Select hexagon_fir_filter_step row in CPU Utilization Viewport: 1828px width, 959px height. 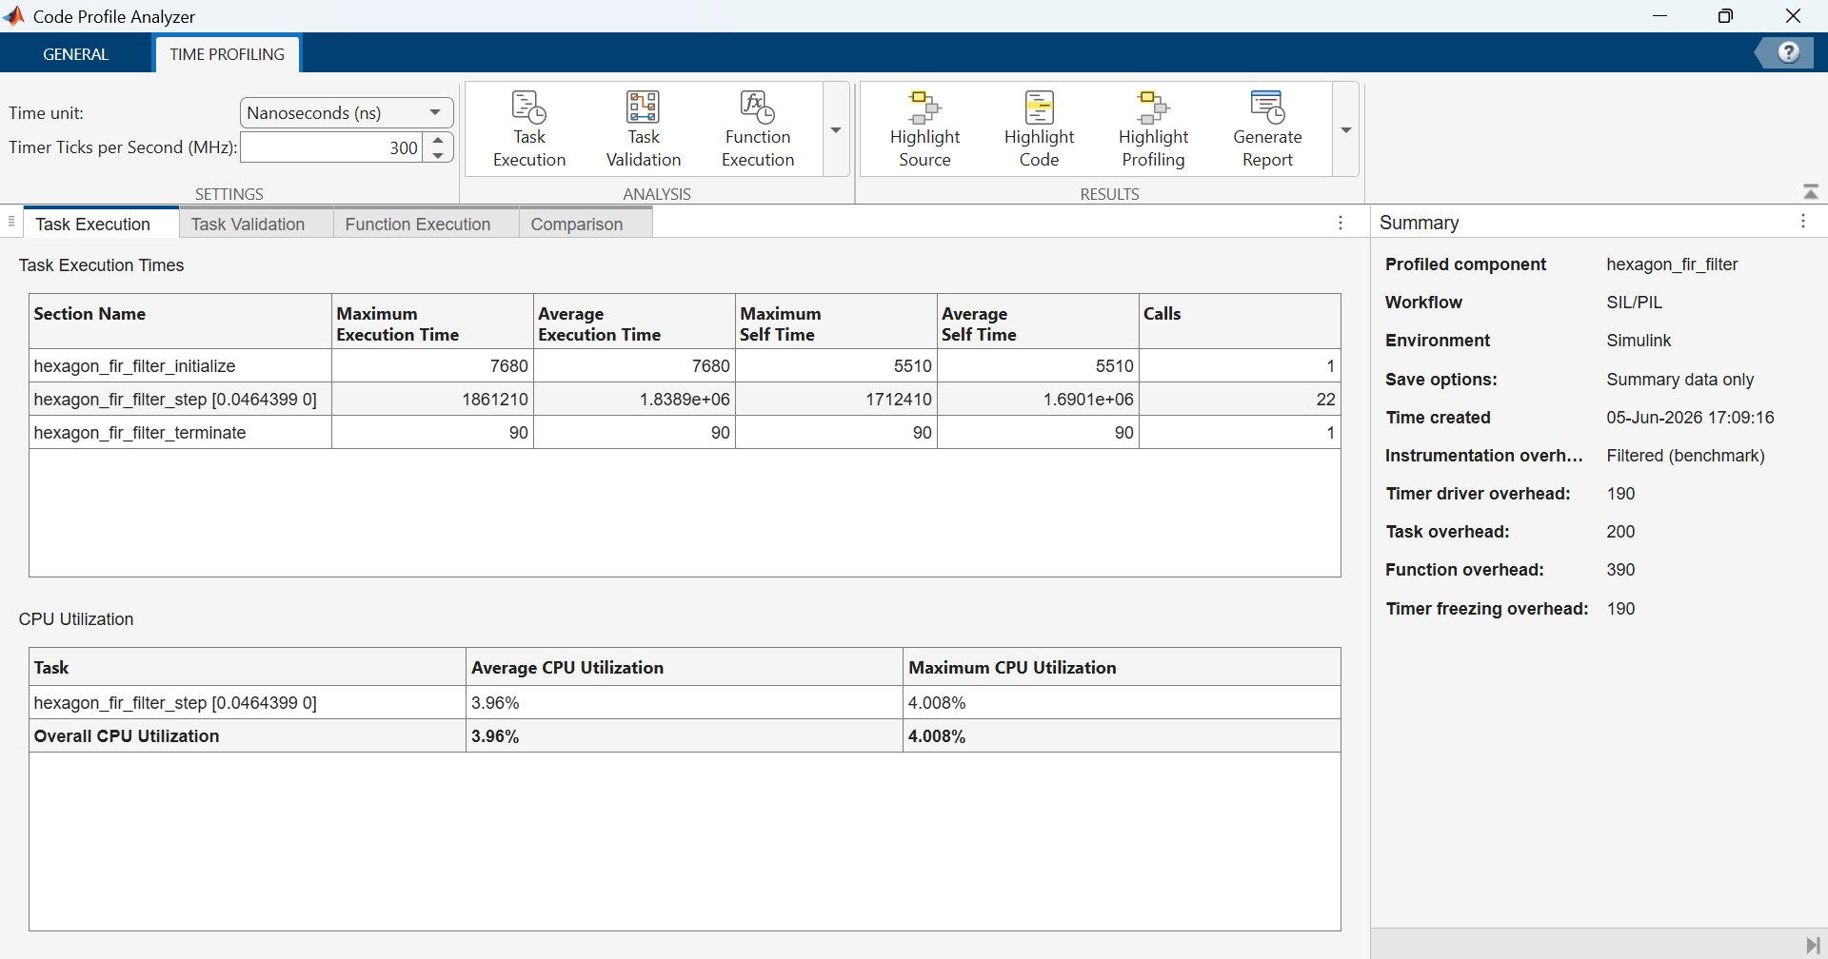(685, 702)
